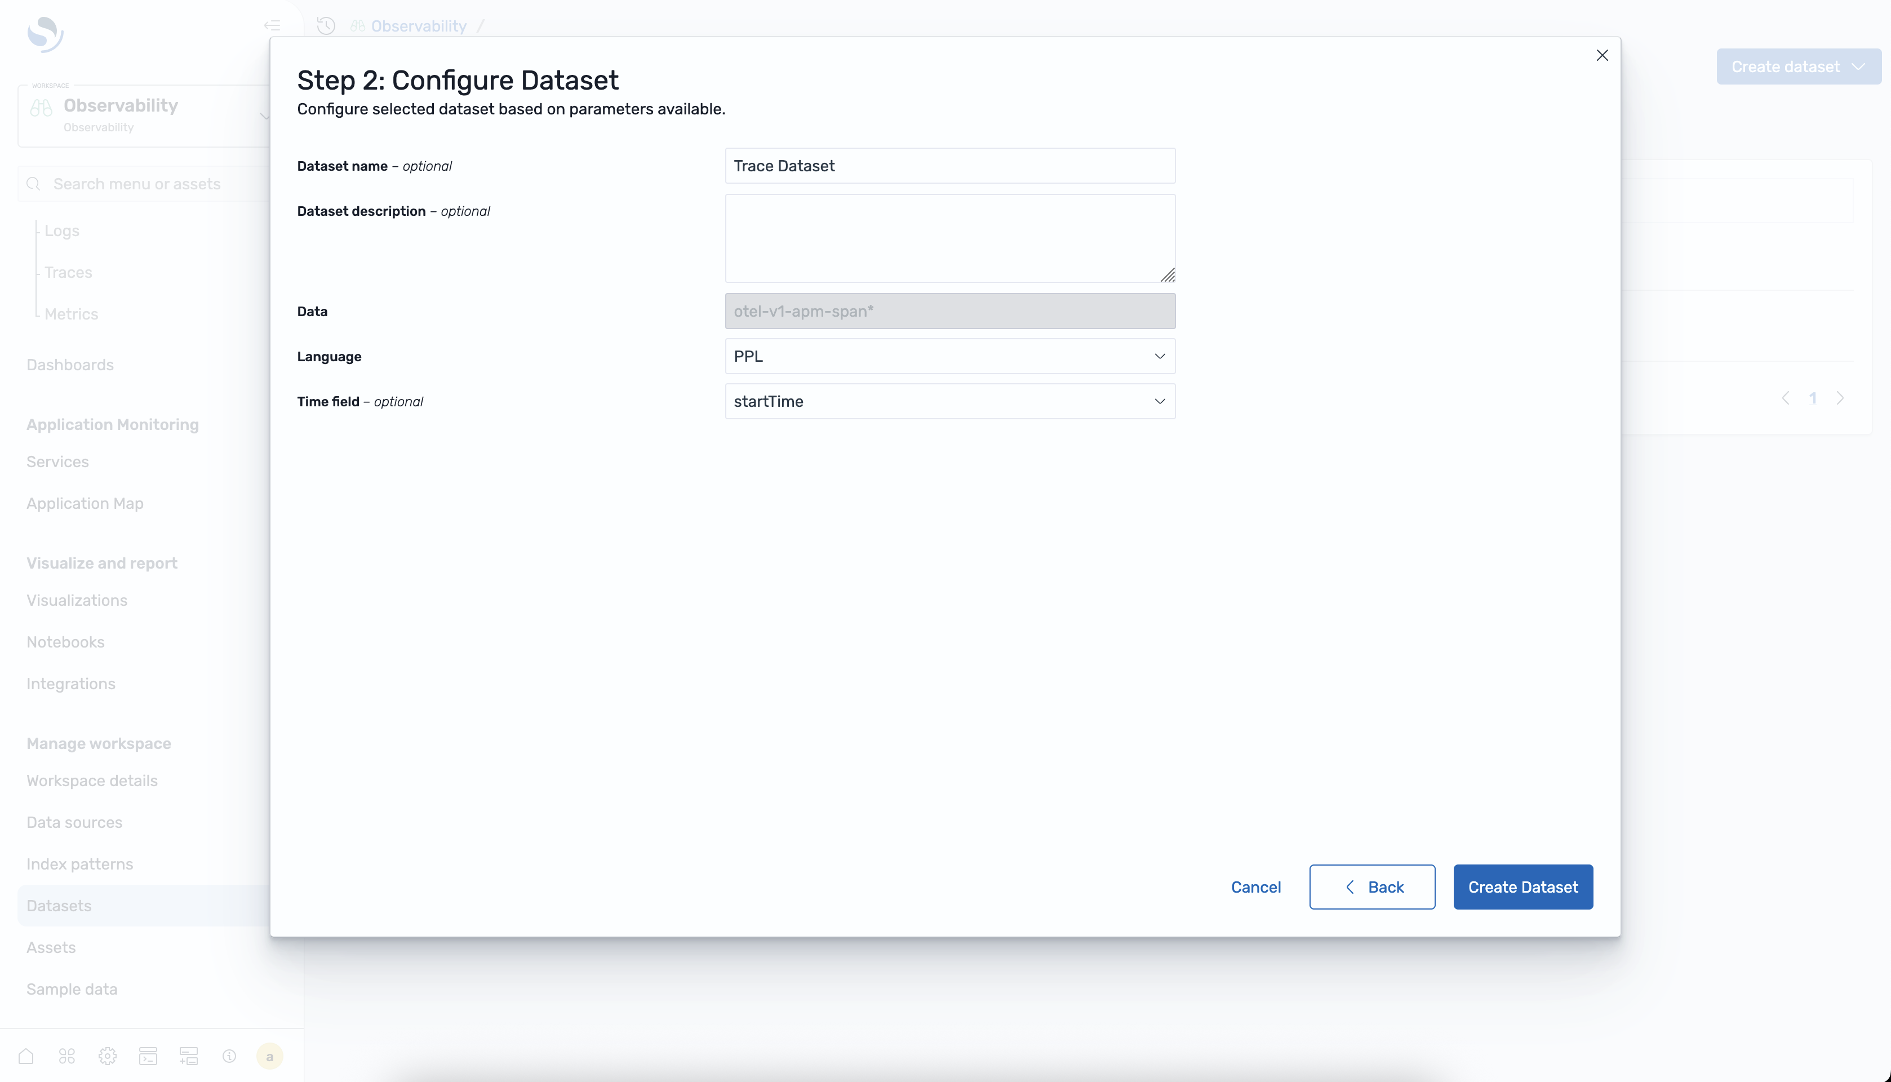Viewport: 1891px width, 1082px height.
Task: Click the search magnifier in the search bar
Action: tap(33, 183)
